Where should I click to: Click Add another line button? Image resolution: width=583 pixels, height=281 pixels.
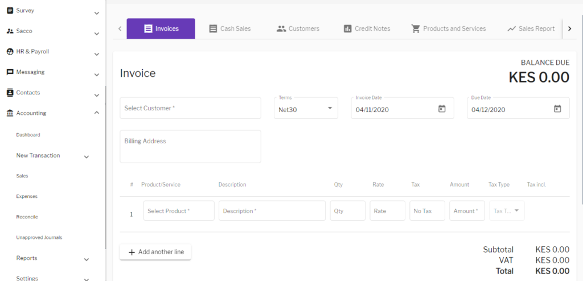pyautogui.click(x=155, y=252)
